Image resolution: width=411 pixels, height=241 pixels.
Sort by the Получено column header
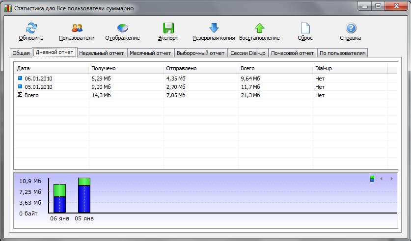(125, 68)
